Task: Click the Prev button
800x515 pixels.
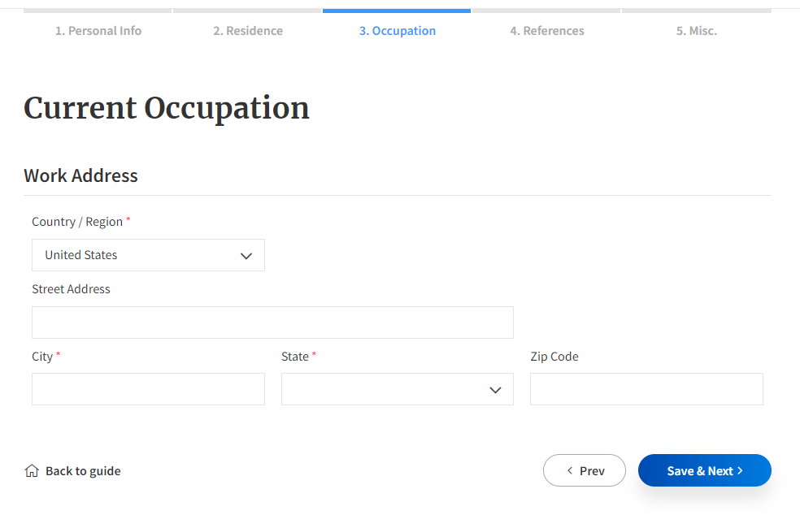Action: [584, 470]
